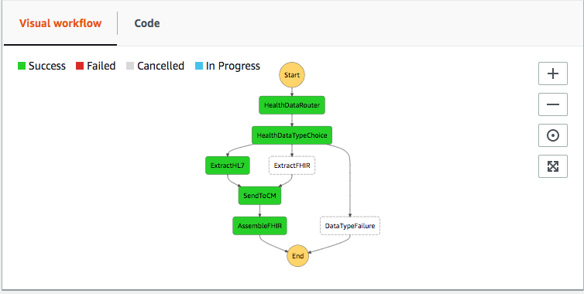Screen dimensions: 584x294
Task: Switch to the Visual workflow tab
Action: pyautogui.click(x=60, y=23)
